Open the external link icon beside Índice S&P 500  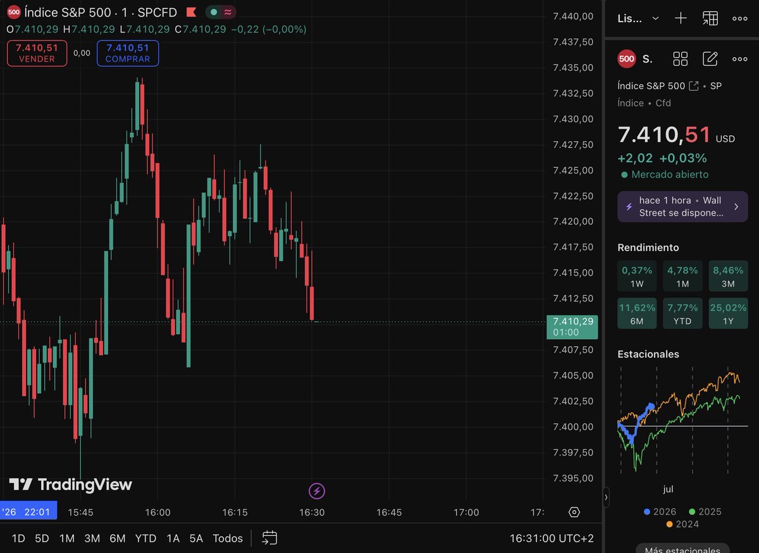coord(694,86)
